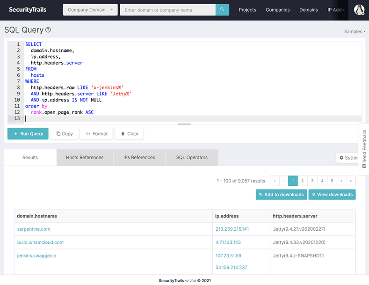This screenshot has width=369, height=285.
Task: Click the 'Jetty%' string in the query
Action: [x=121, y=94]
